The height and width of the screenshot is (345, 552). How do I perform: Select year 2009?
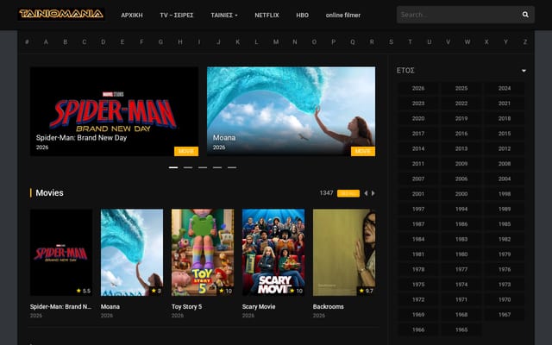click(x=461, y=164)
